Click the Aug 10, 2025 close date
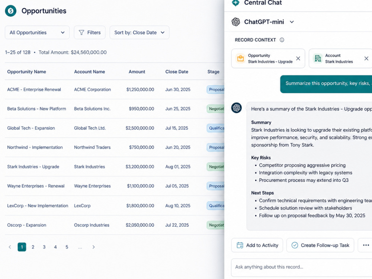 tap(178, 206)
